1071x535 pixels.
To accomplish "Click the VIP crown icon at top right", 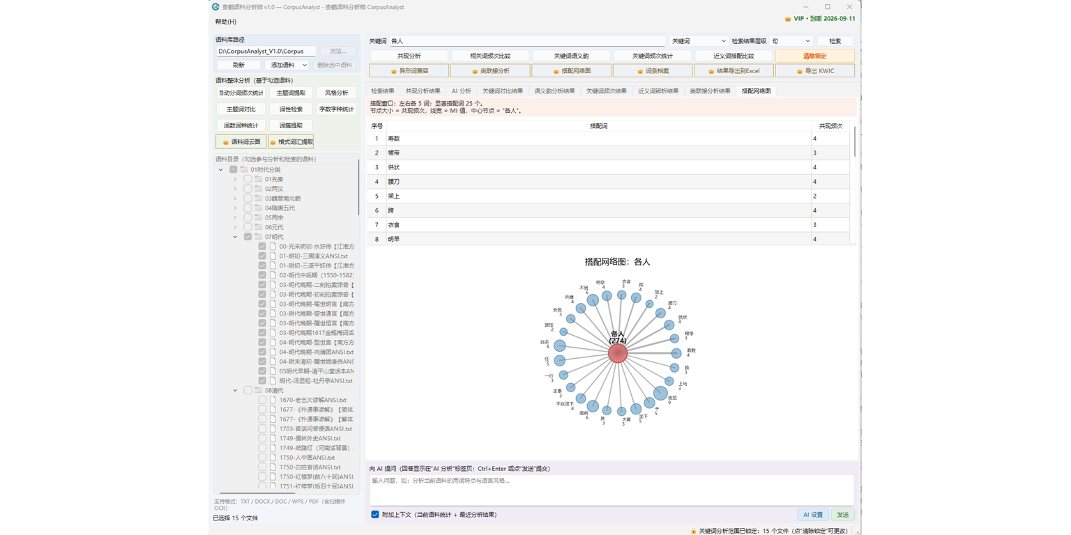I will click(x=788, y=19).
